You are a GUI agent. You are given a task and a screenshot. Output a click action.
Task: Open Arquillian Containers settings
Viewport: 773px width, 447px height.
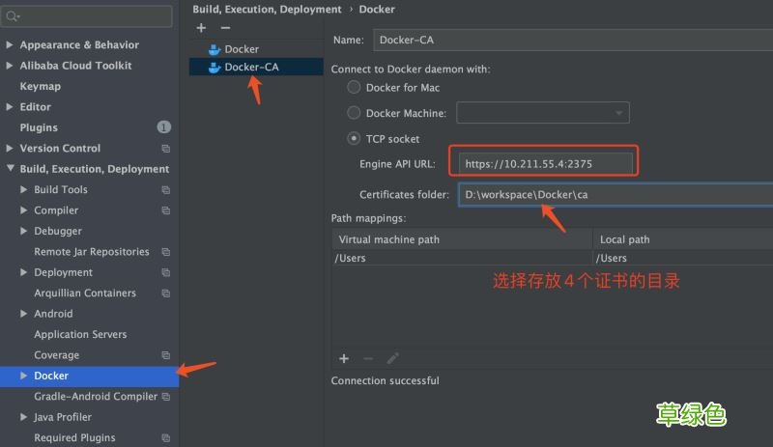[x=85, y=293]
